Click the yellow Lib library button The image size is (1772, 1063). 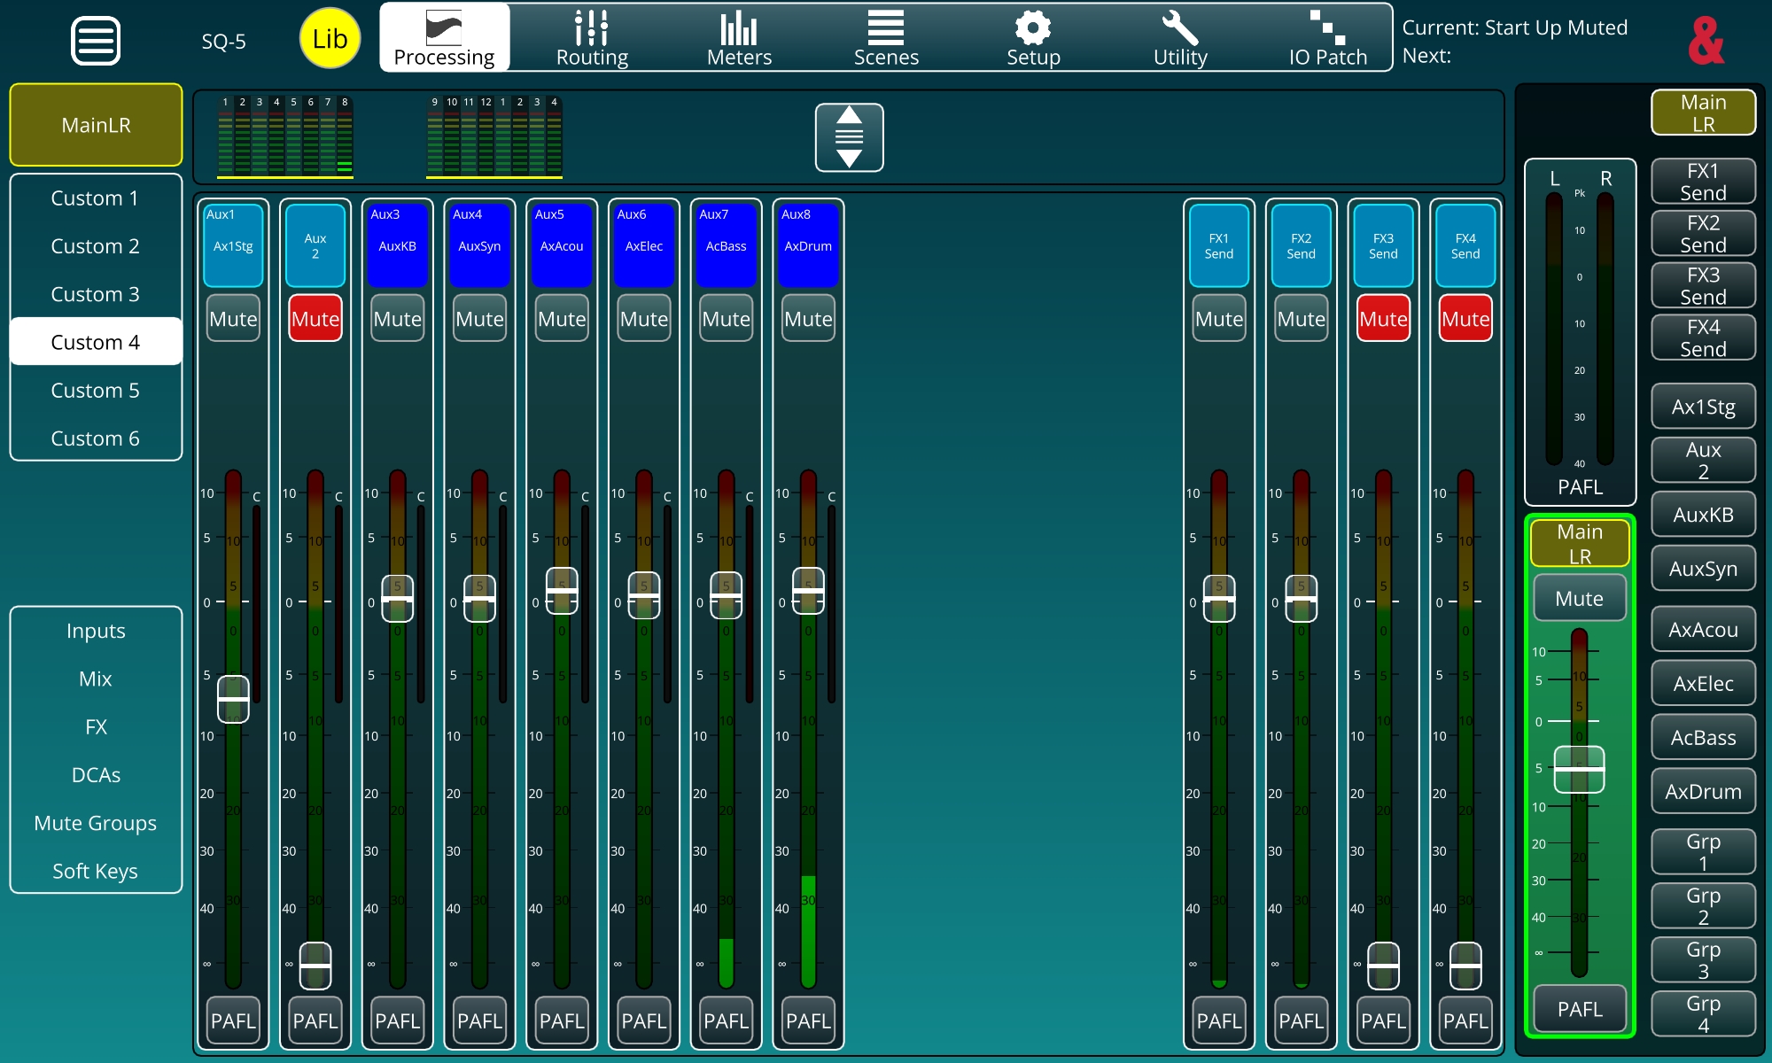(330, 39)
